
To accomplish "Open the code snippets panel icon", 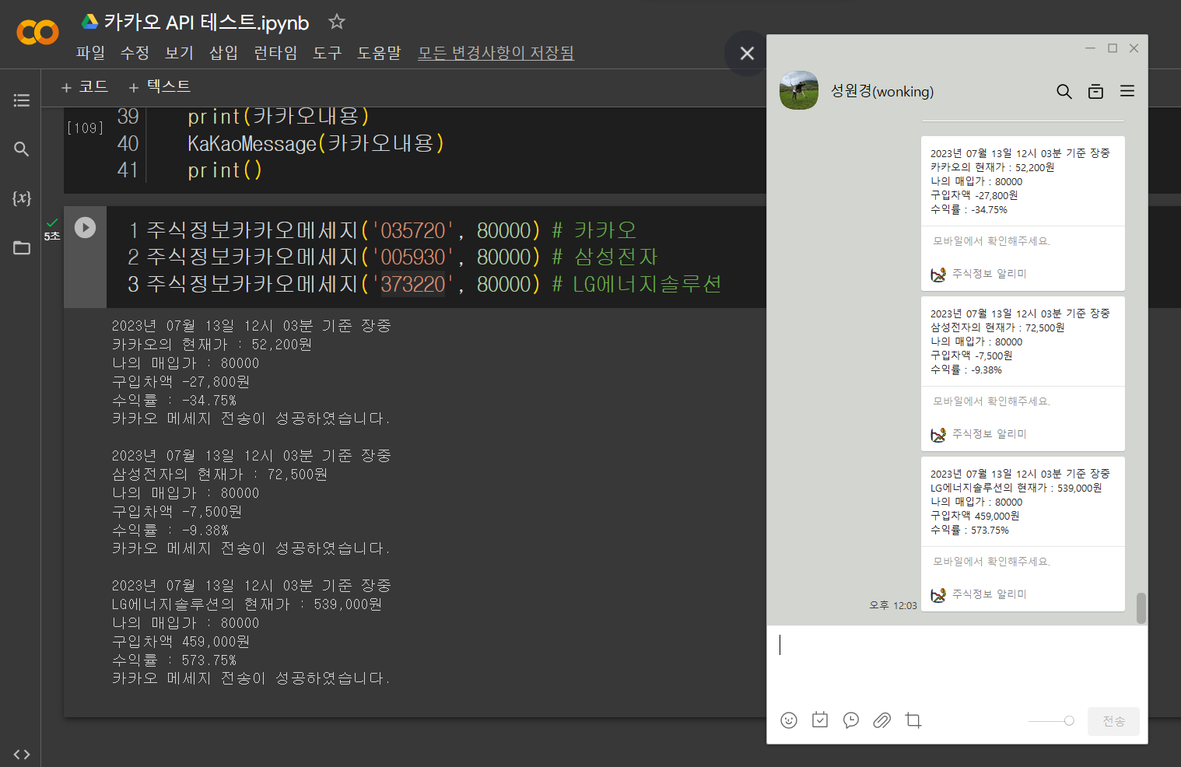I will [22, 754].
